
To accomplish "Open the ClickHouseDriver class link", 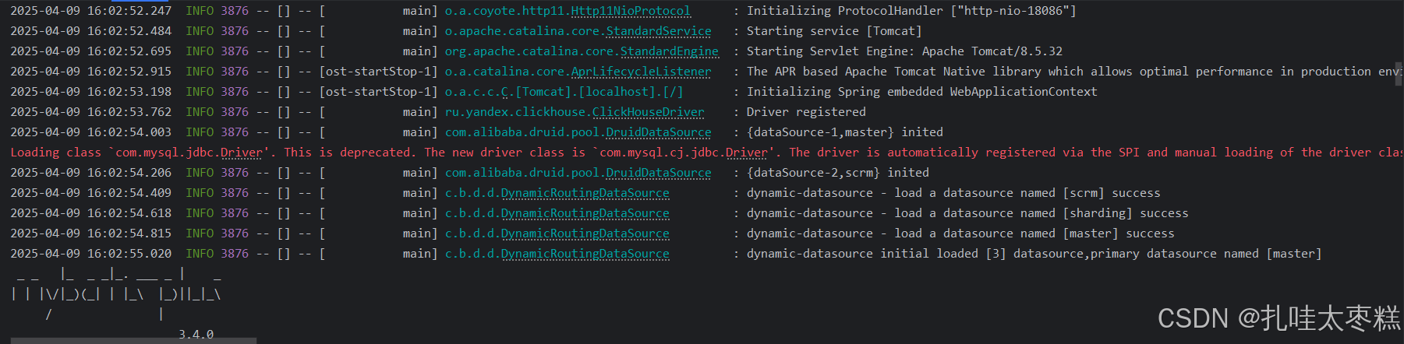I will (648, 112).
